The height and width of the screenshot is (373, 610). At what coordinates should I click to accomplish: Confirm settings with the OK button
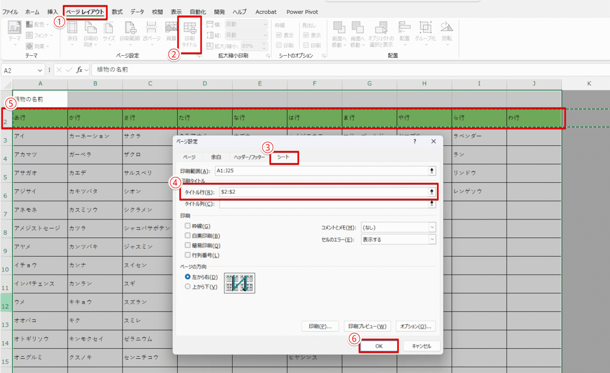pos(378,345)
